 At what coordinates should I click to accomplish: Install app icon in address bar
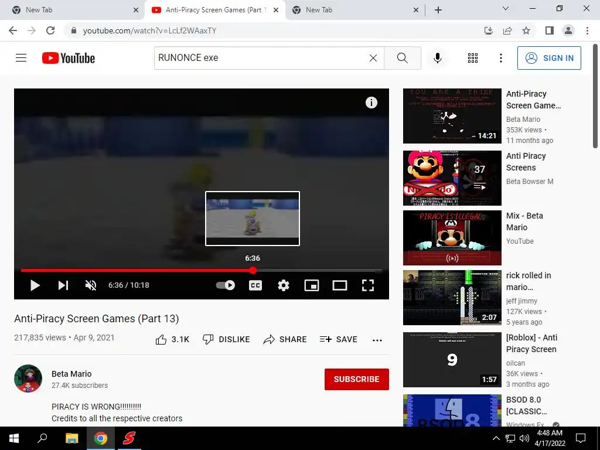tap(489, 30)
